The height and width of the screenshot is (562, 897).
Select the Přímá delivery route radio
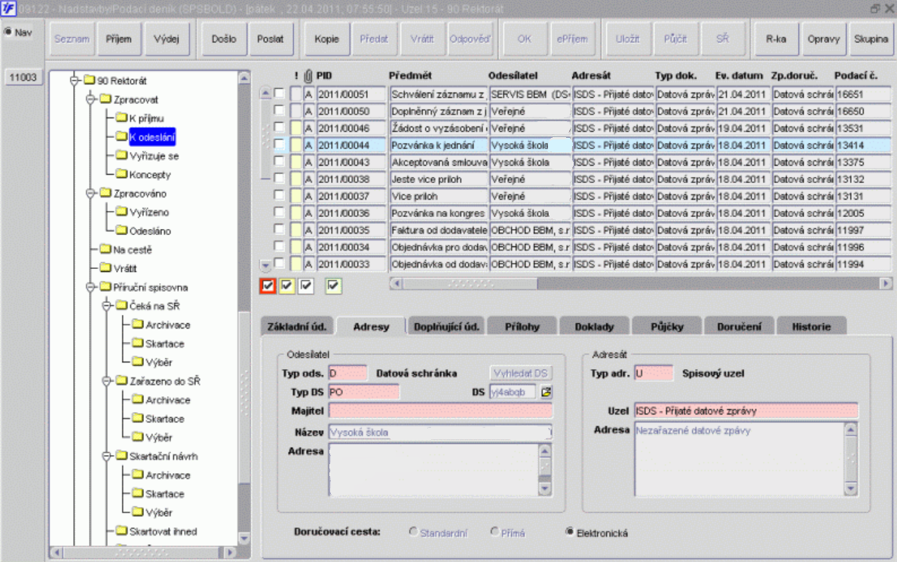pyautogui.click(x=494, y=532)
